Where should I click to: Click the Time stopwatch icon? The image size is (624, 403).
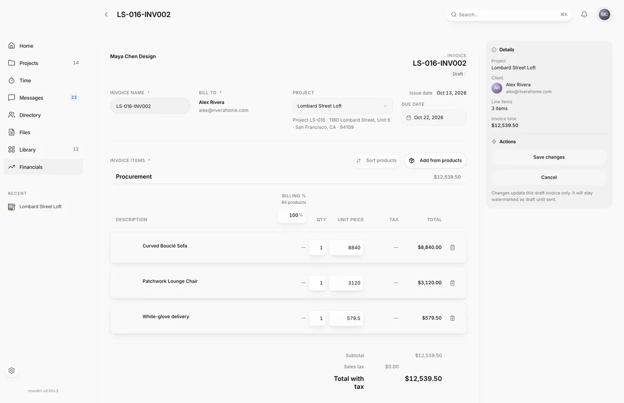click(11, 80)
